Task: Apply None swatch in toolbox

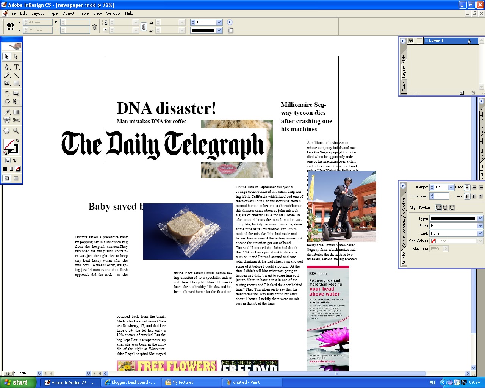Action: (18, 169)
